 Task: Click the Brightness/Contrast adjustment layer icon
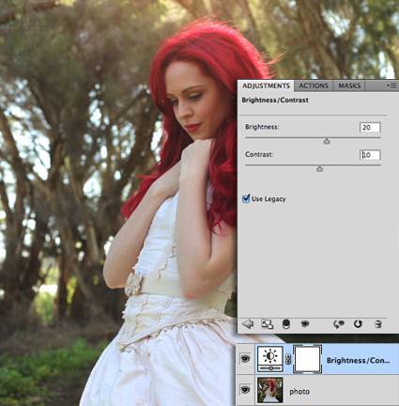tap(270, 359)
